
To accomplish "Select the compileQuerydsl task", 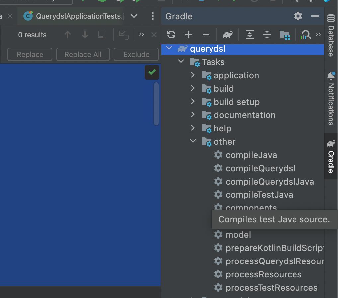I will [260, 169].
